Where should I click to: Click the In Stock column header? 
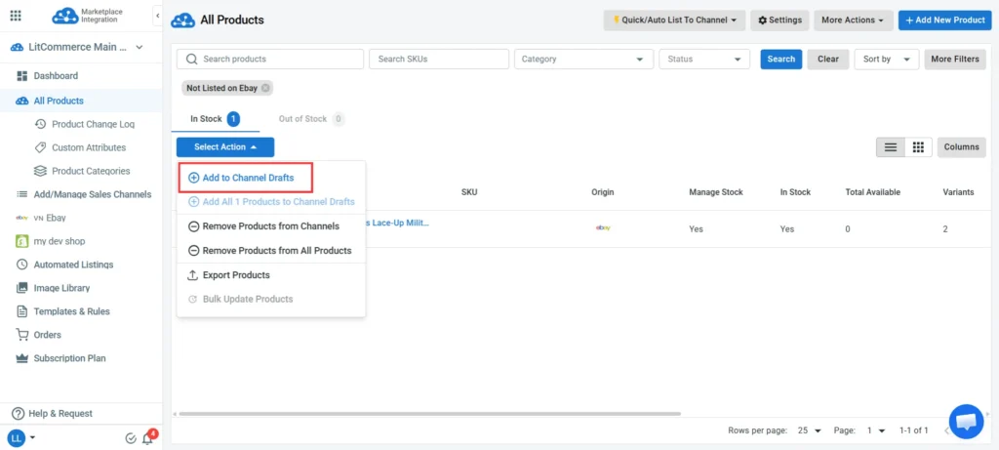tap(796, 192)
